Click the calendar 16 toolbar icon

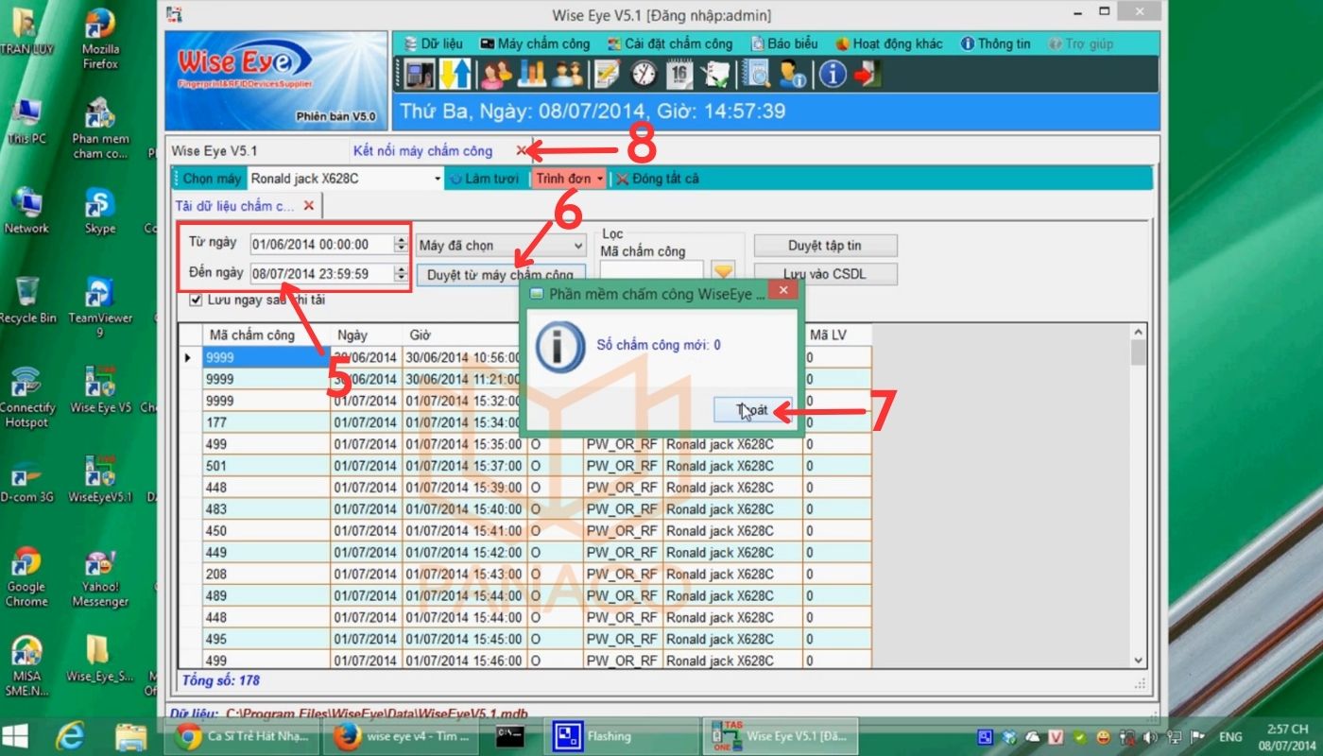[x=679, y=74]
